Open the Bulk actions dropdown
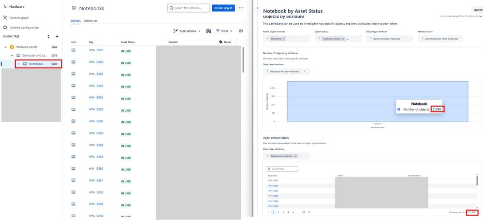This screenshot has height=220, width=483. coord(187,31)
